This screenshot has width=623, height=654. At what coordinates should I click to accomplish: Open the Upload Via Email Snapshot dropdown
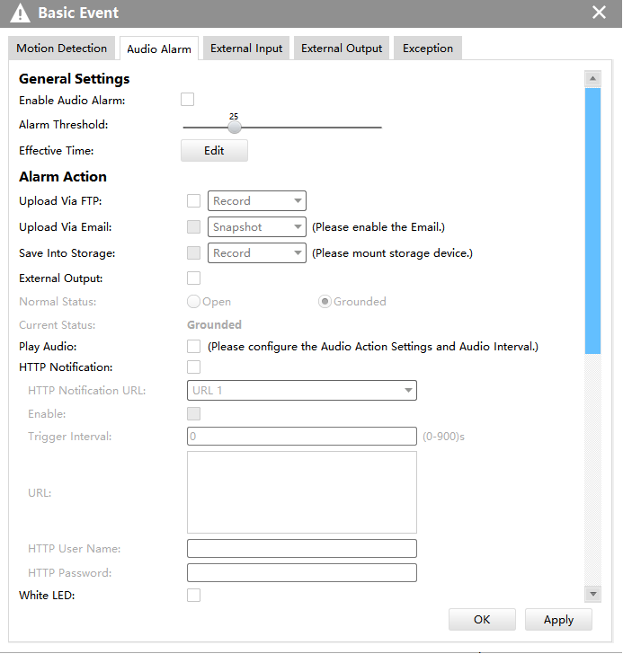pos(257,227)
